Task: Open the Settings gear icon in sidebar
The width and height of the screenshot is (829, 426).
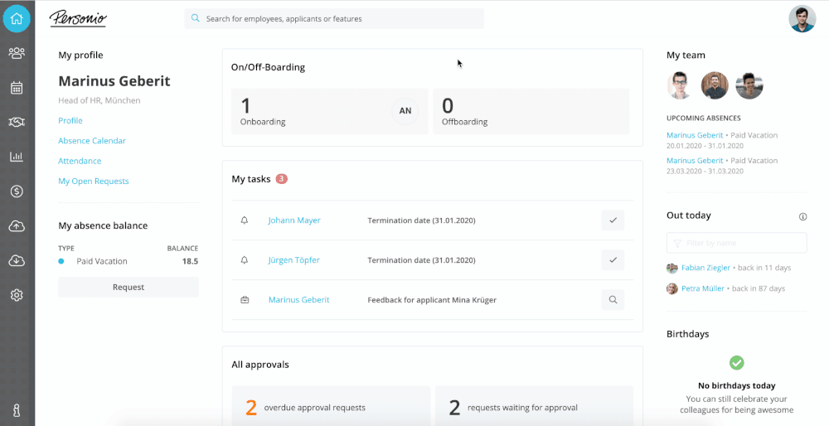Action: tap(17, 295)
